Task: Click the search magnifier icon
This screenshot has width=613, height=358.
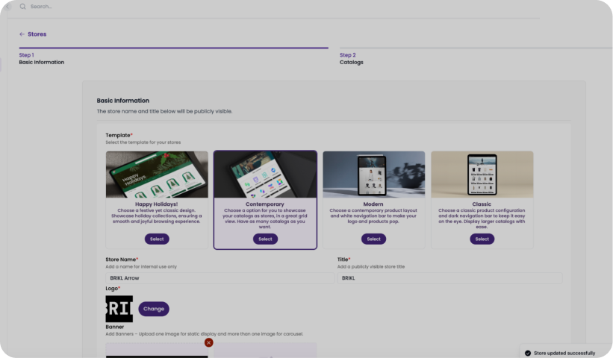Action: 22,7
